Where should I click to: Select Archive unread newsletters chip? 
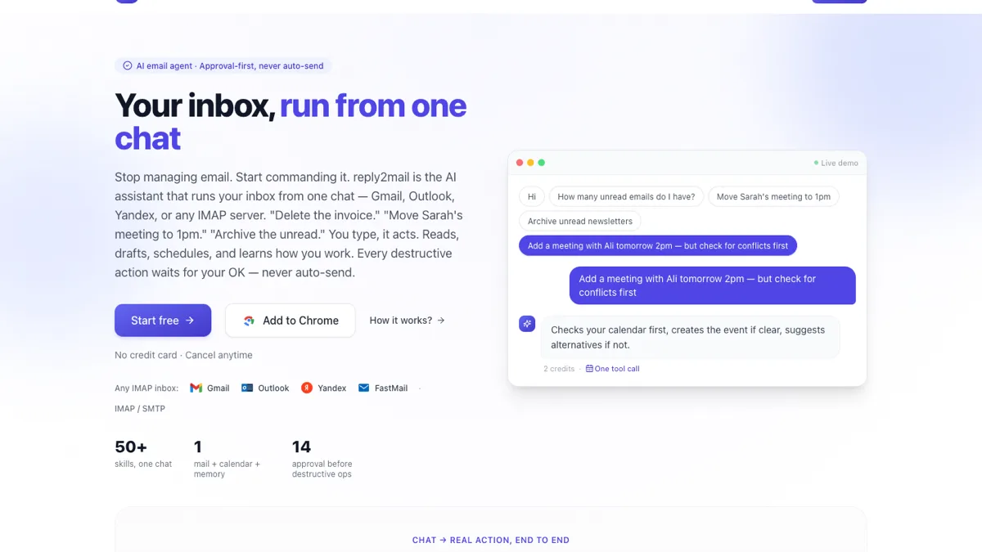[x=580, y=221]
